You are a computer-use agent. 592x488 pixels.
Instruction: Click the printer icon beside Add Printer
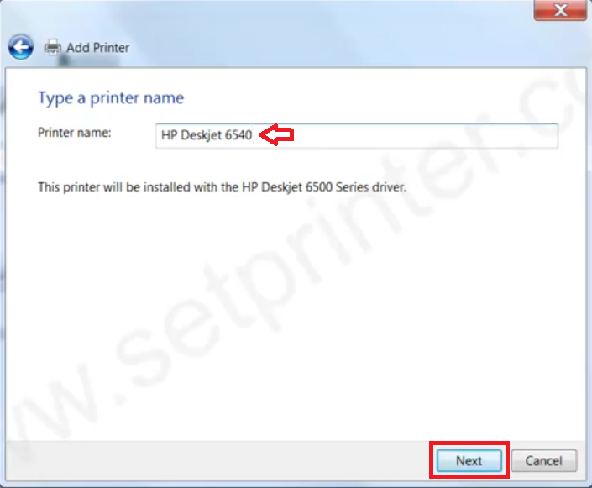click(x=52, y=47)
